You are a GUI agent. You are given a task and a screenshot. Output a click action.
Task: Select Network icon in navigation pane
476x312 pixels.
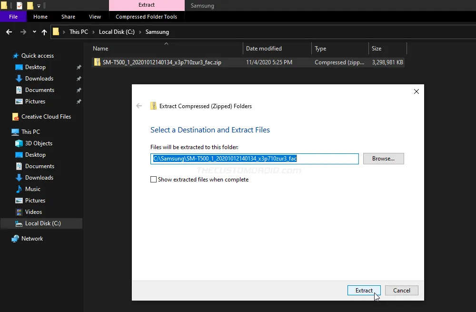(15, 239)
